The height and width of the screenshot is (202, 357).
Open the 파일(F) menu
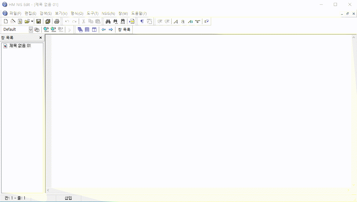(x=15, y=13)
